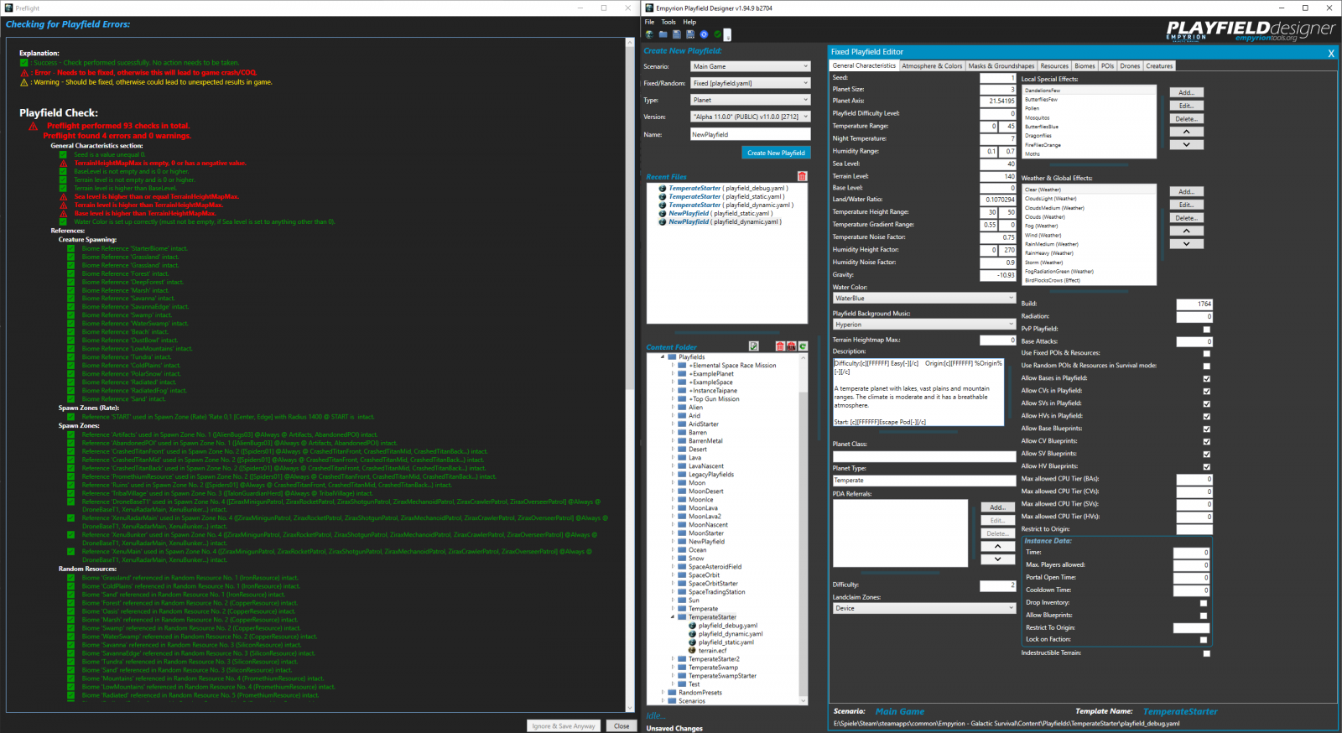Collapse the TemperateStarter folder in the tree
The width and height of the screenshot is (1342, 733).
click(673, 617)
